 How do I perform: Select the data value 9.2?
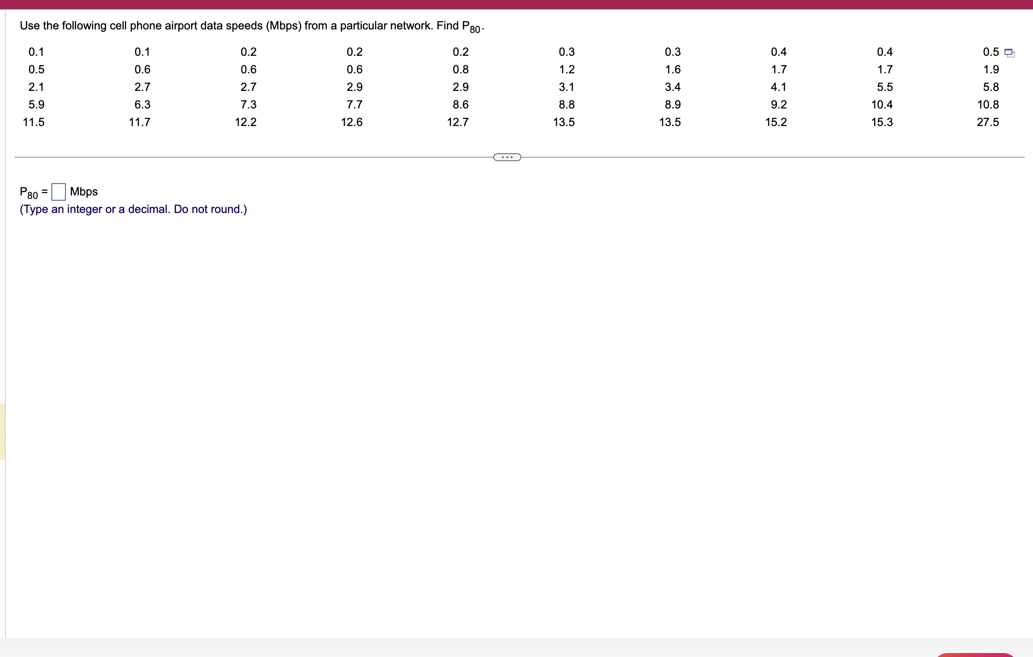[x=778, y=105]
